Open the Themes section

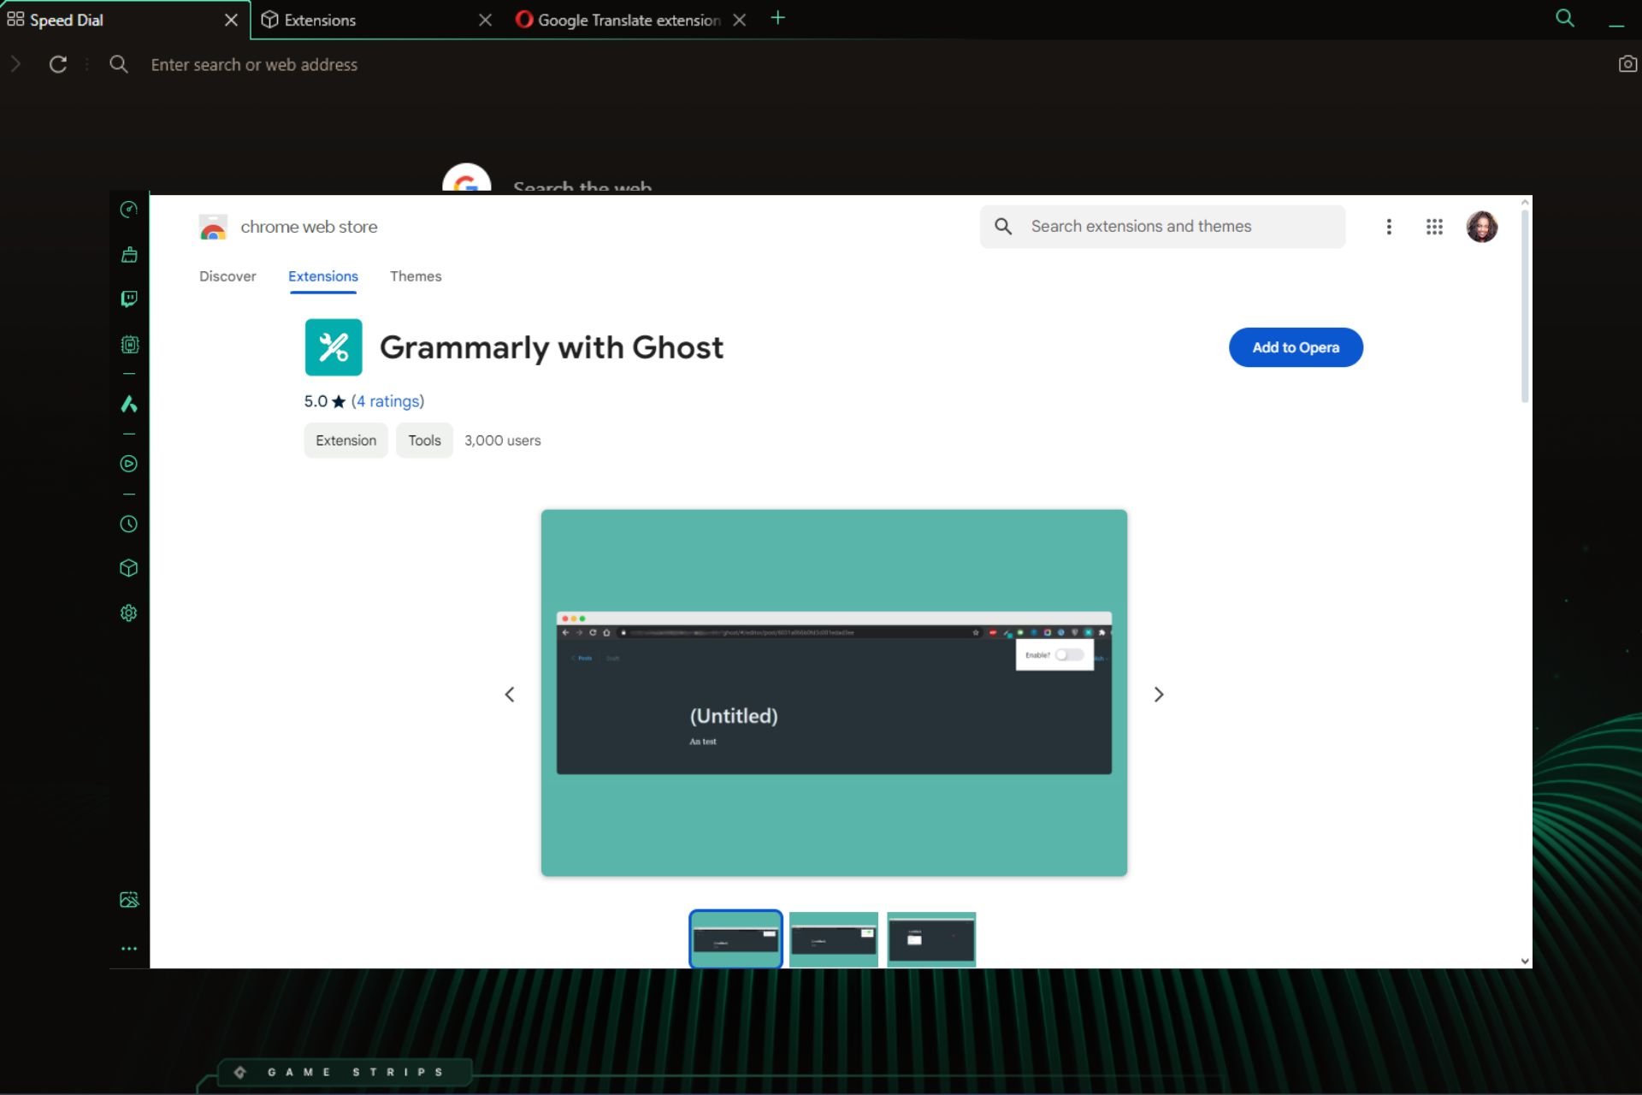pyautogui.click(x=416, y=276)
